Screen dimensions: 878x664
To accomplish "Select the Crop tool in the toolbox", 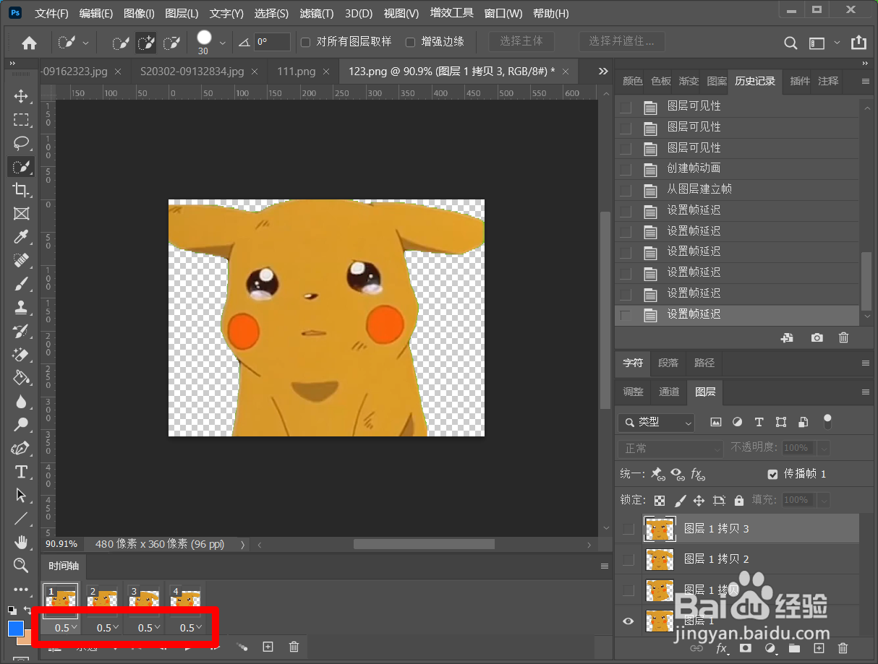I will coord(21,190).
